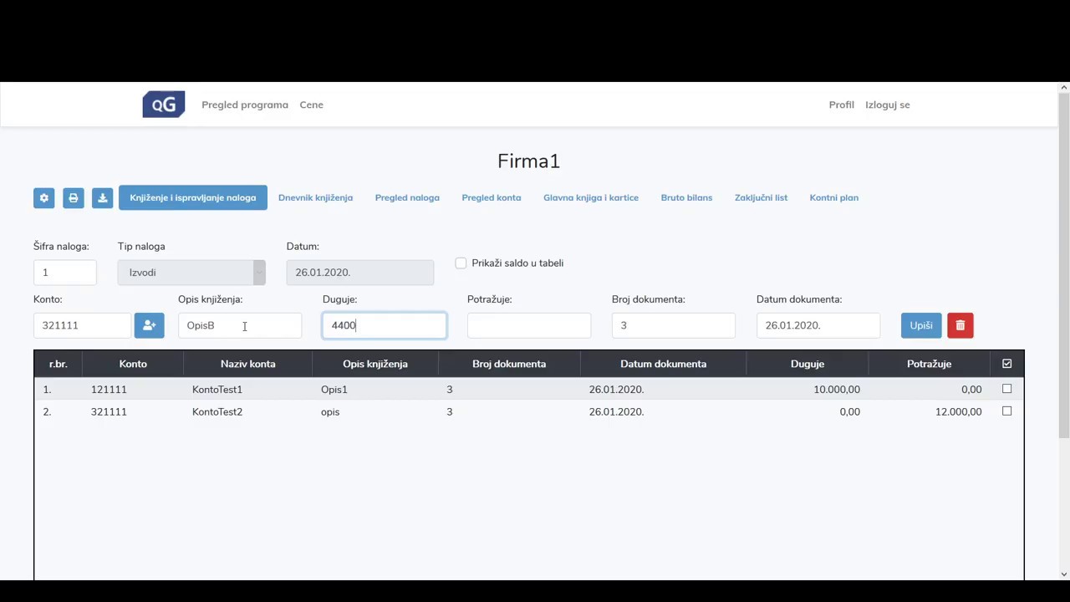Image resolution: width=1070 pixels, height=602 pixels.
Task: Click the Duguje input with 4400
Action: tap(385, 325)
